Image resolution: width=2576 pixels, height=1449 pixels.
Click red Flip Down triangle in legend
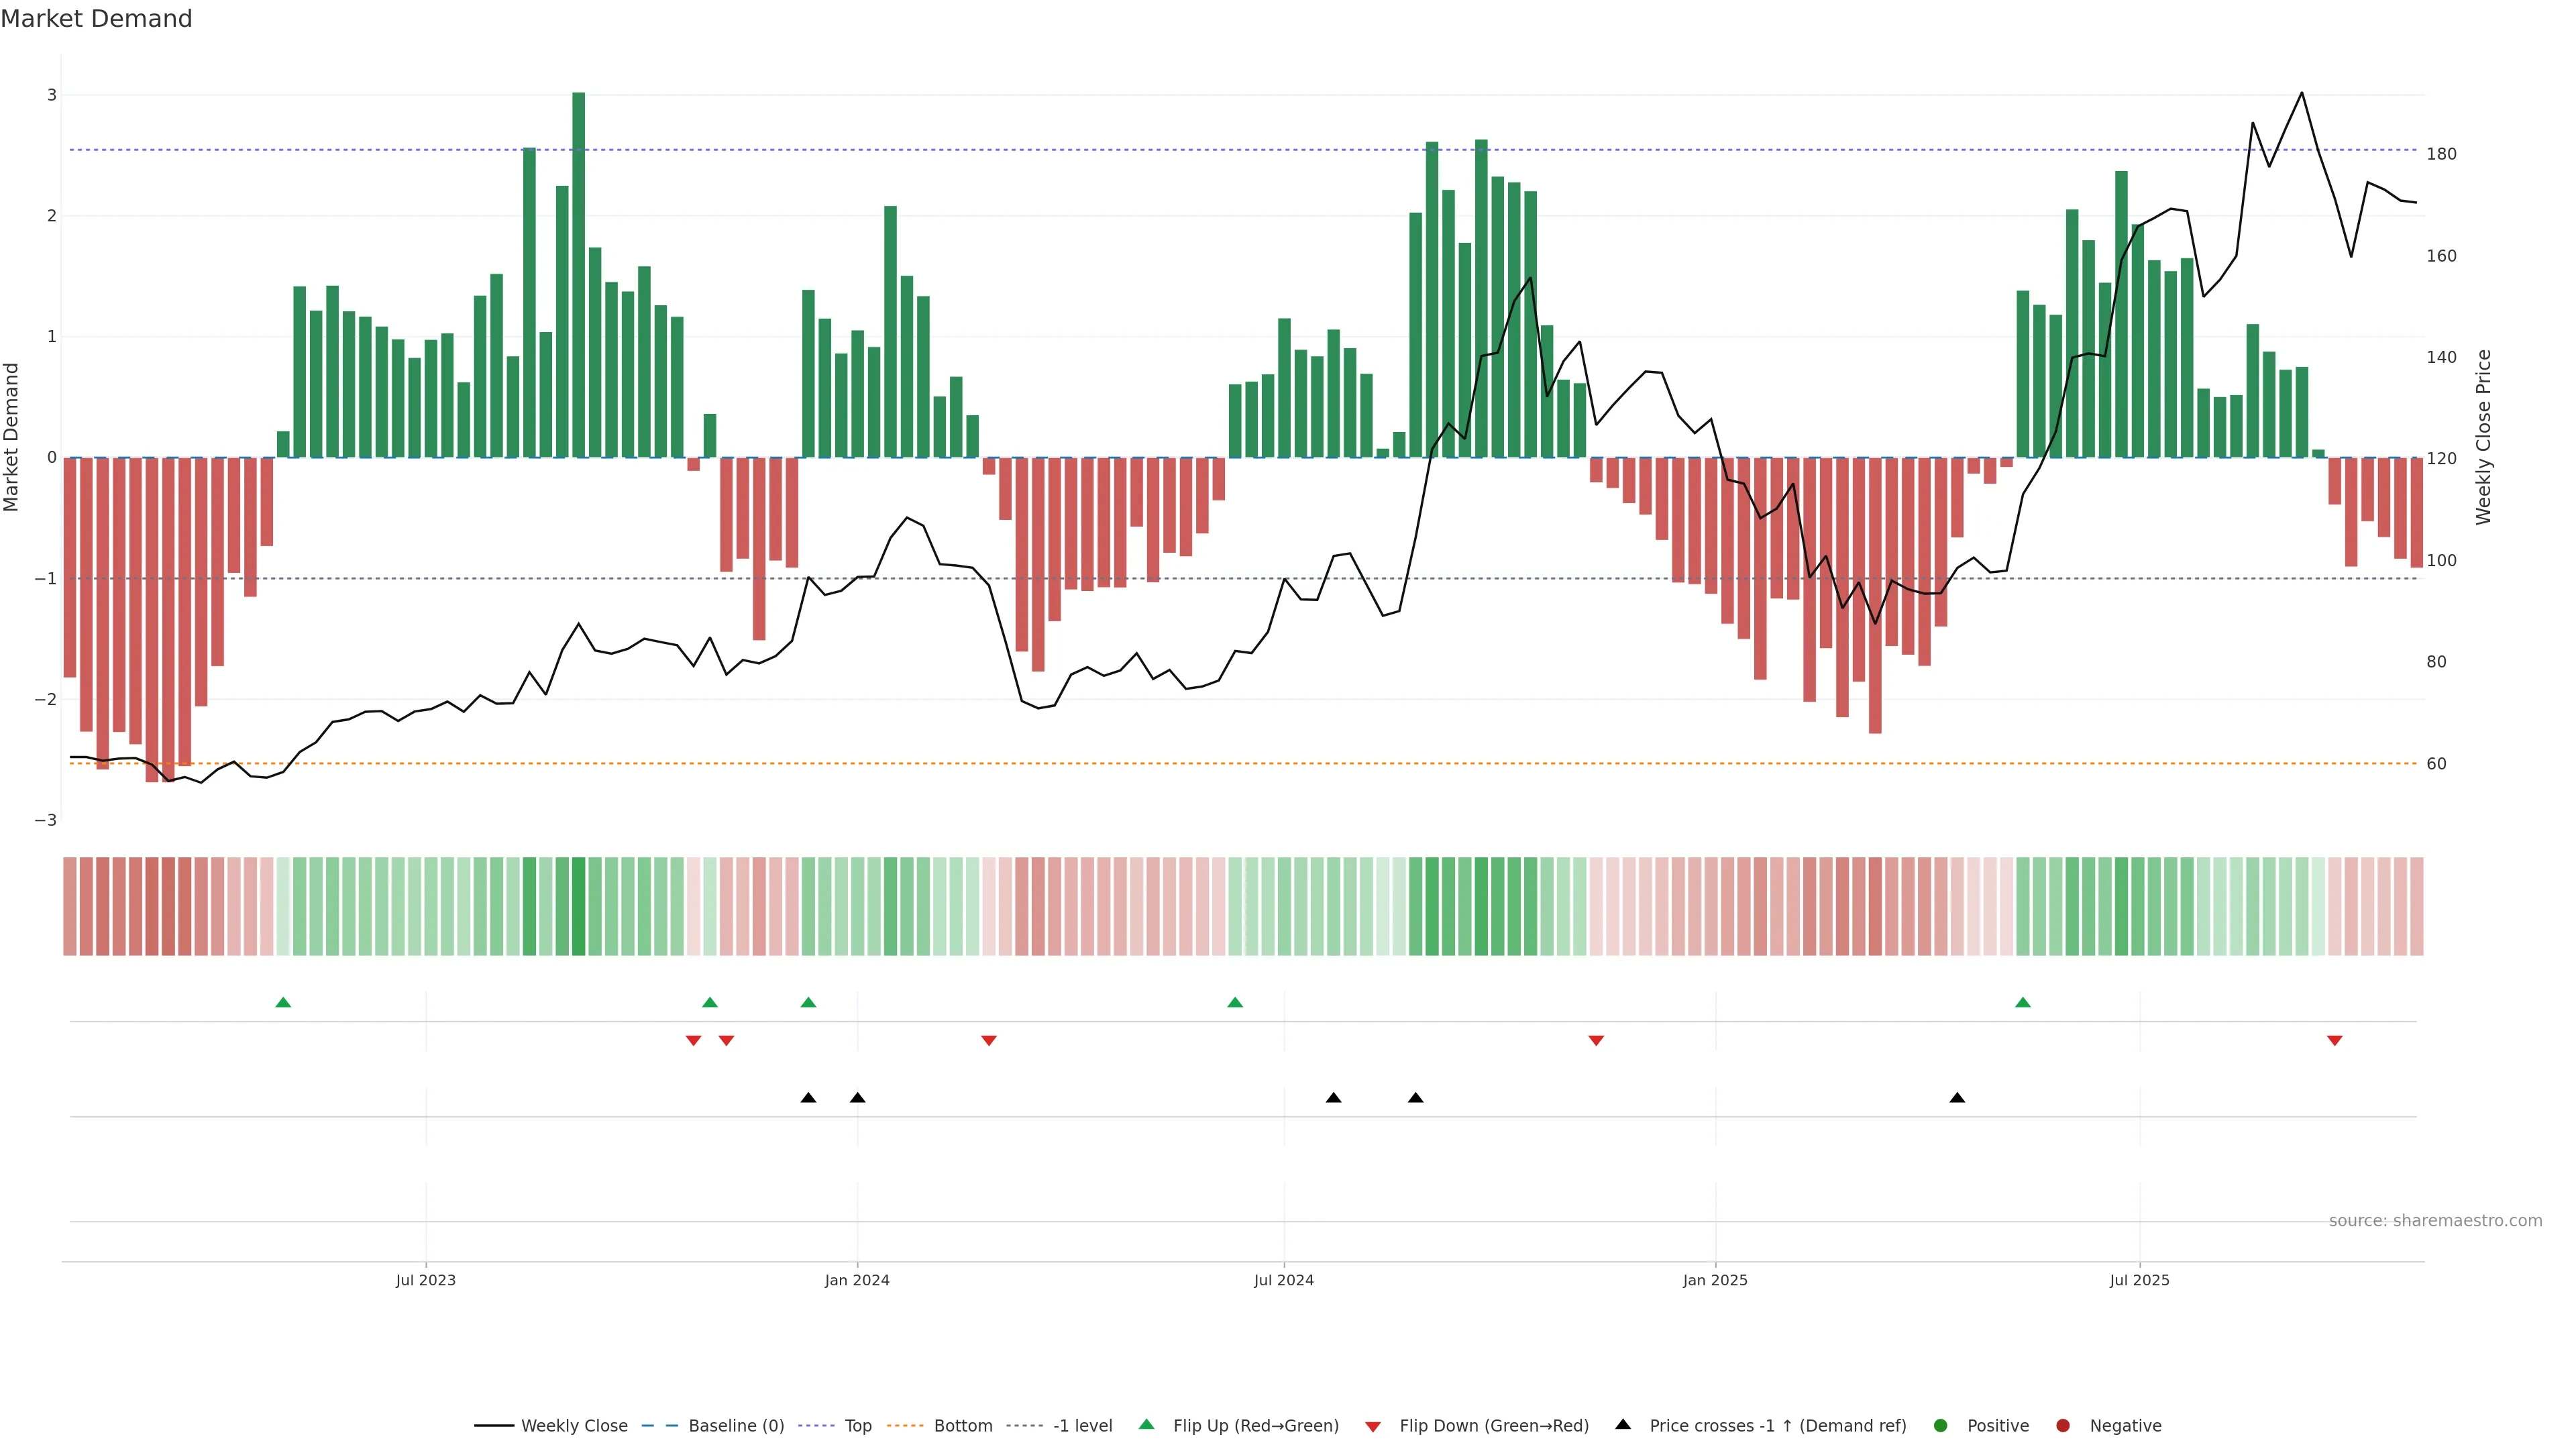click(1373, 1427)
